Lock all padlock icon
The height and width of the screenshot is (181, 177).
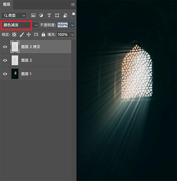(43, 34)
